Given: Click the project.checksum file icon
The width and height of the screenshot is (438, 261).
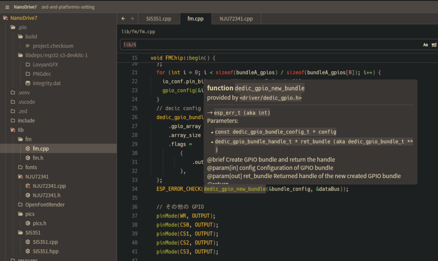Looking at the screenshot, I should click(x=28, y=46).
